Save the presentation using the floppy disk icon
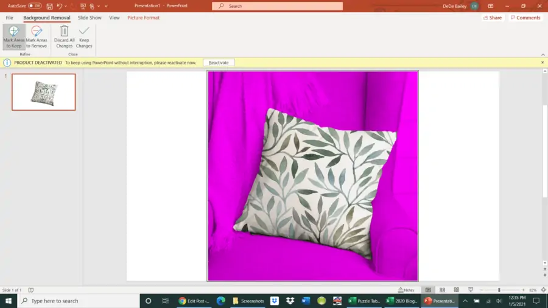 (x=50, y=6)
